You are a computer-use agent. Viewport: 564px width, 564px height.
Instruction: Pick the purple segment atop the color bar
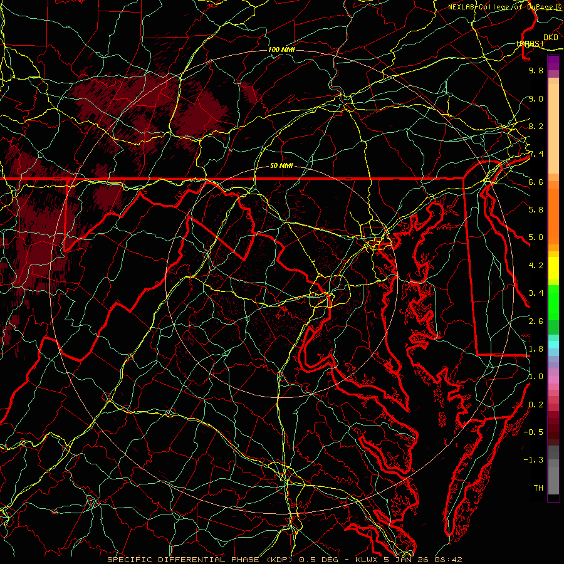(553, 63)
